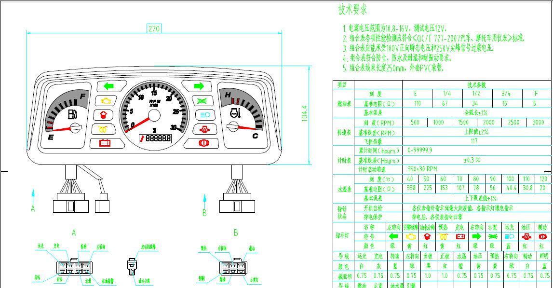Click the cyan view arrow labeled B
This screenshot has height=288, width=553.
[205, 201]
